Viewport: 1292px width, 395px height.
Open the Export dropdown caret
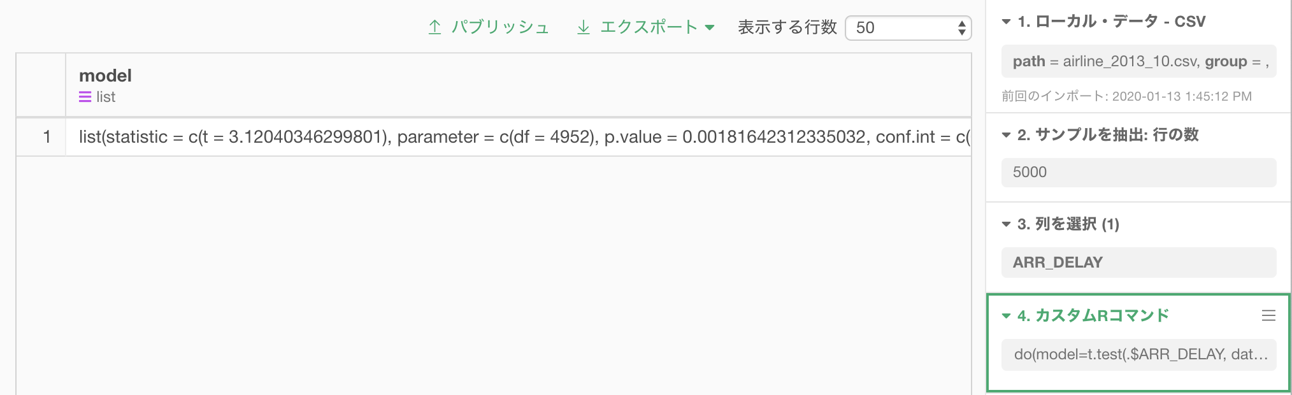coord(710,27)
